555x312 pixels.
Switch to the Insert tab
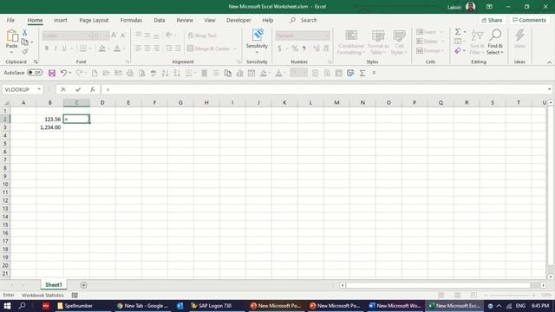[61, 20]
